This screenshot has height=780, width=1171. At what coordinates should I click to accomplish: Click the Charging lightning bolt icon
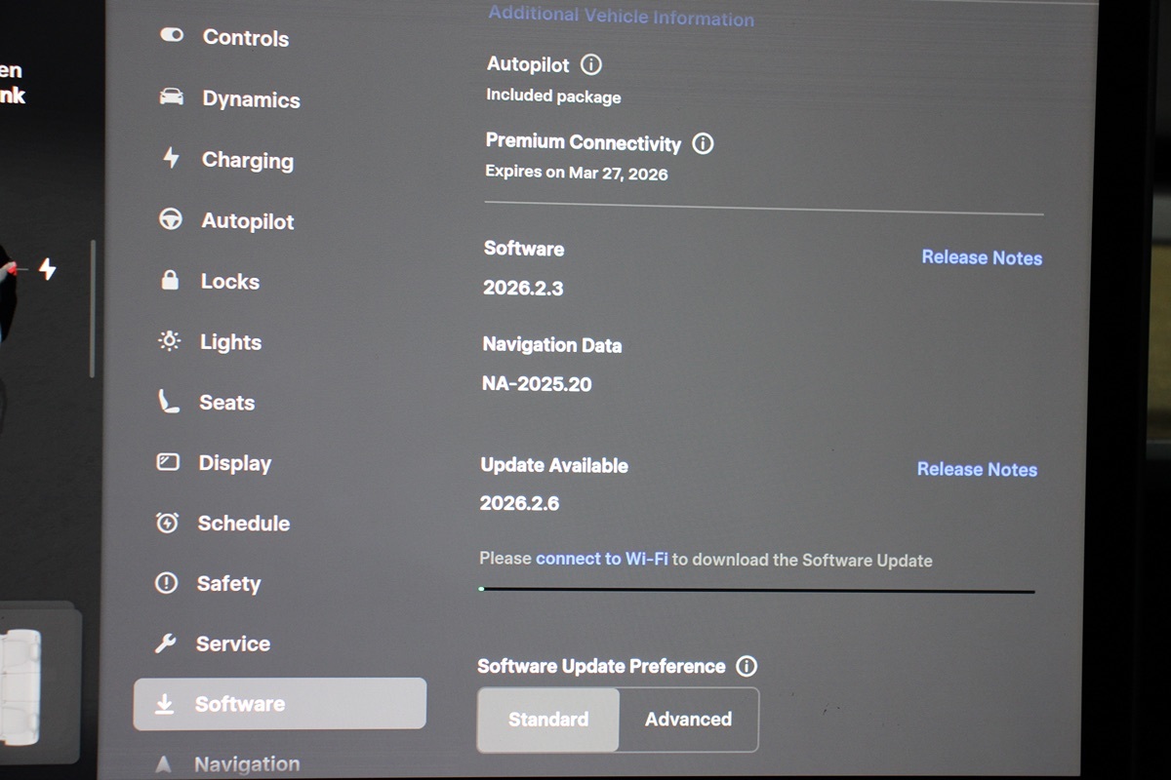pos(171,158)
